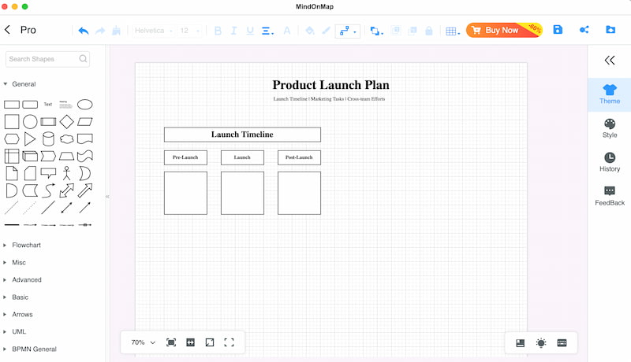
Task: Click the sun brightness icon at bottom
Action: pos(541,343)
